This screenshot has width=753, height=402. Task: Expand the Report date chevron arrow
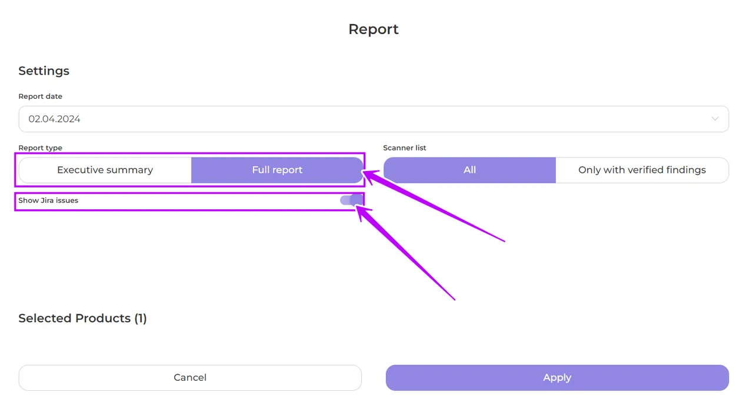(715, 119)
